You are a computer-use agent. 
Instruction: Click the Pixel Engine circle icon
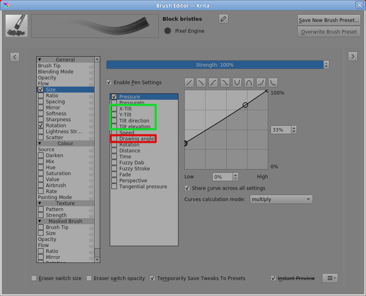(x=168, y=31)
